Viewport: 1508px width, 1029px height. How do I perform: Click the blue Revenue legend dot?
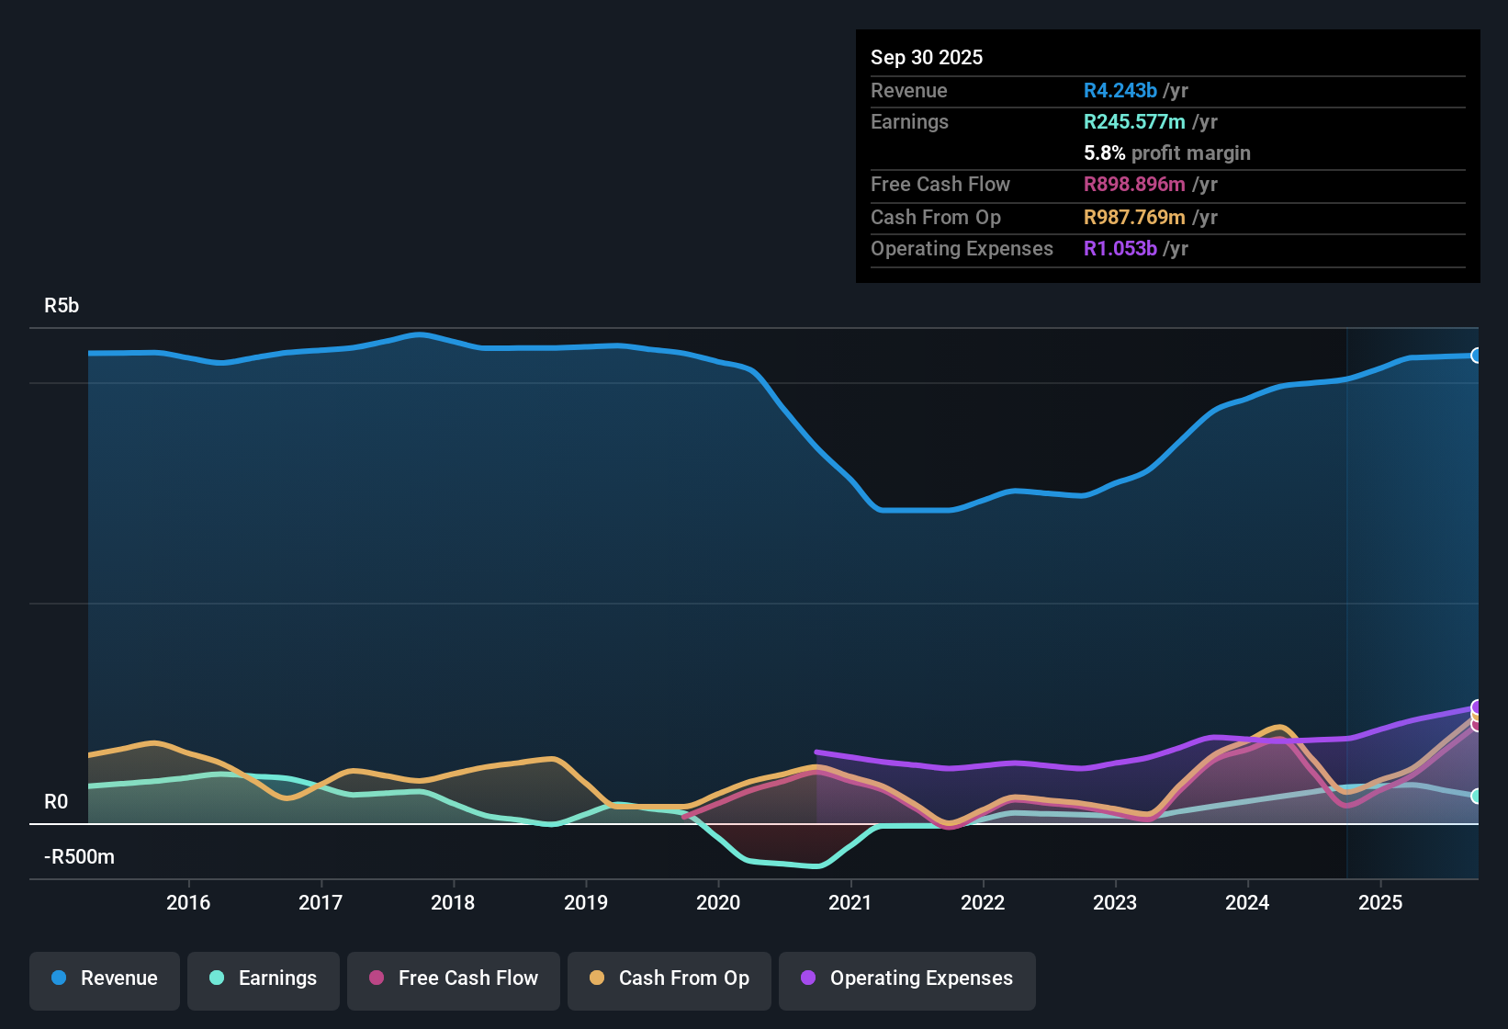(58, 978)
